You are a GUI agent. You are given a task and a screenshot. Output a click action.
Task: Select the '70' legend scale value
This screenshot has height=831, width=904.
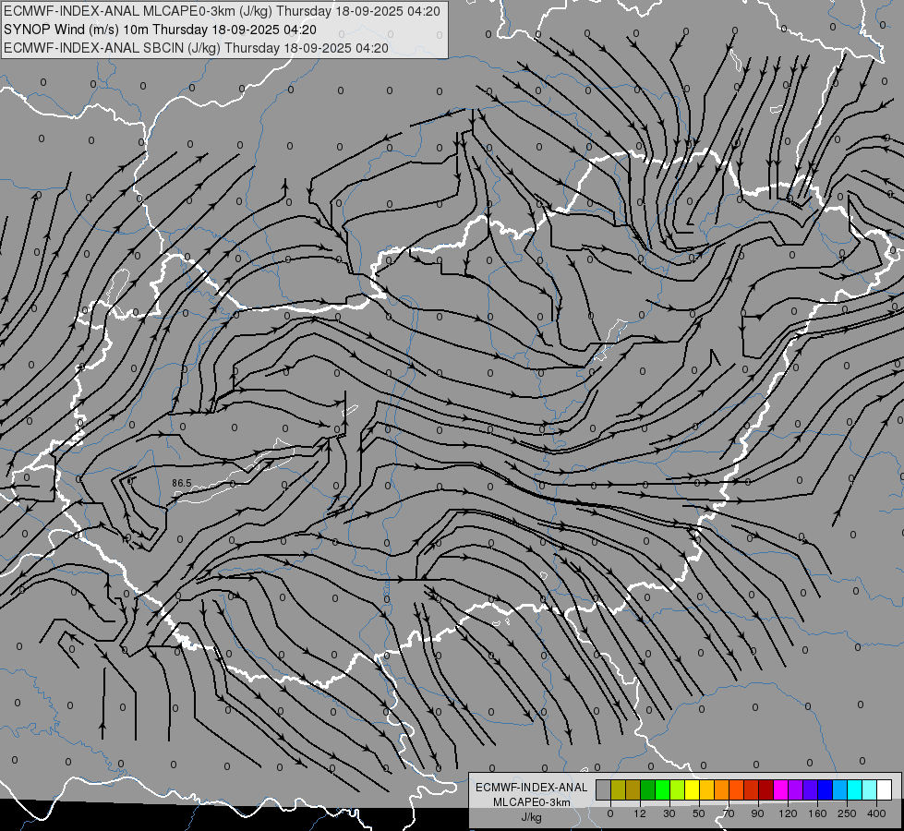point(729,813)
